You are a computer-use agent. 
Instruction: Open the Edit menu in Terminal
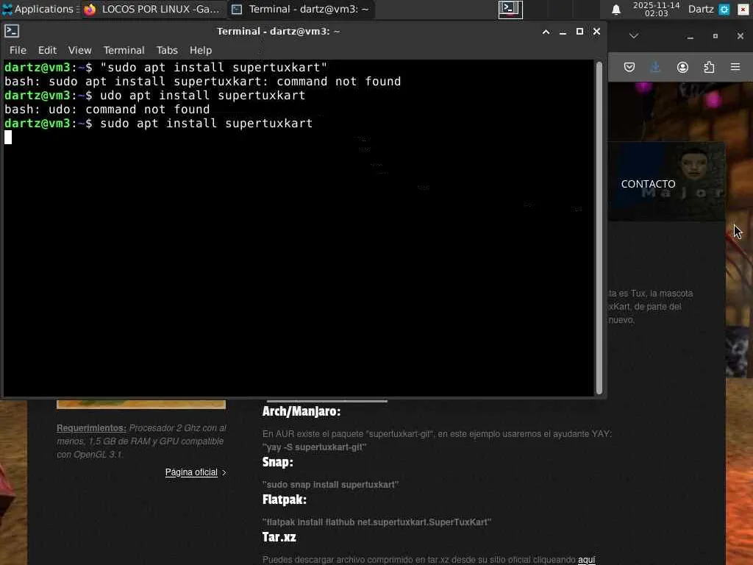[x=48, y=50]
